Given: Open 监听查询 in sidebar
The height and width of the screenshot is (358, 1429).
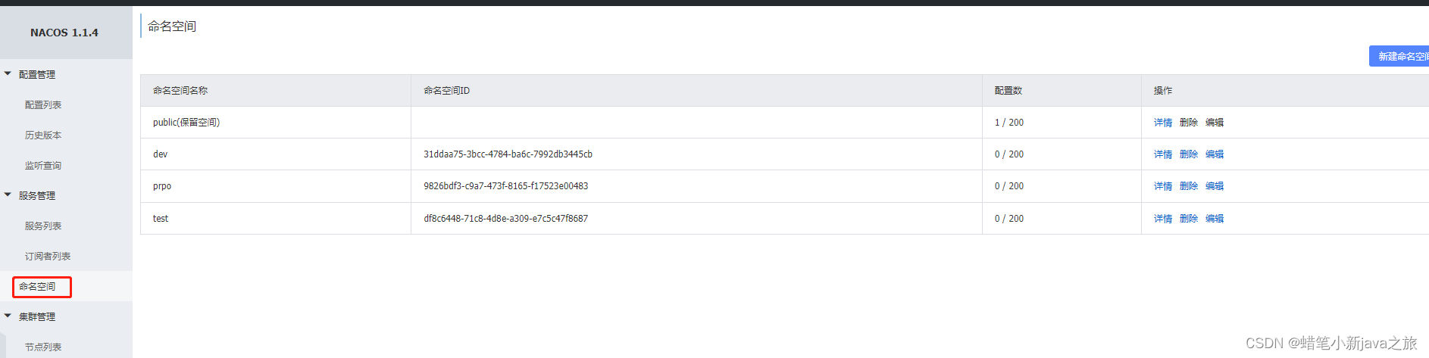Looking at the screenshot, I should (43, 166).
